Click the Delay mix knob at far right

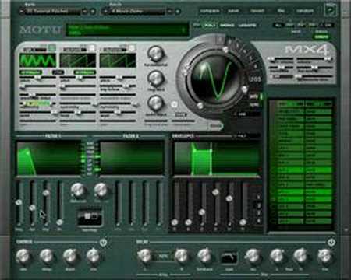[325, 256]
